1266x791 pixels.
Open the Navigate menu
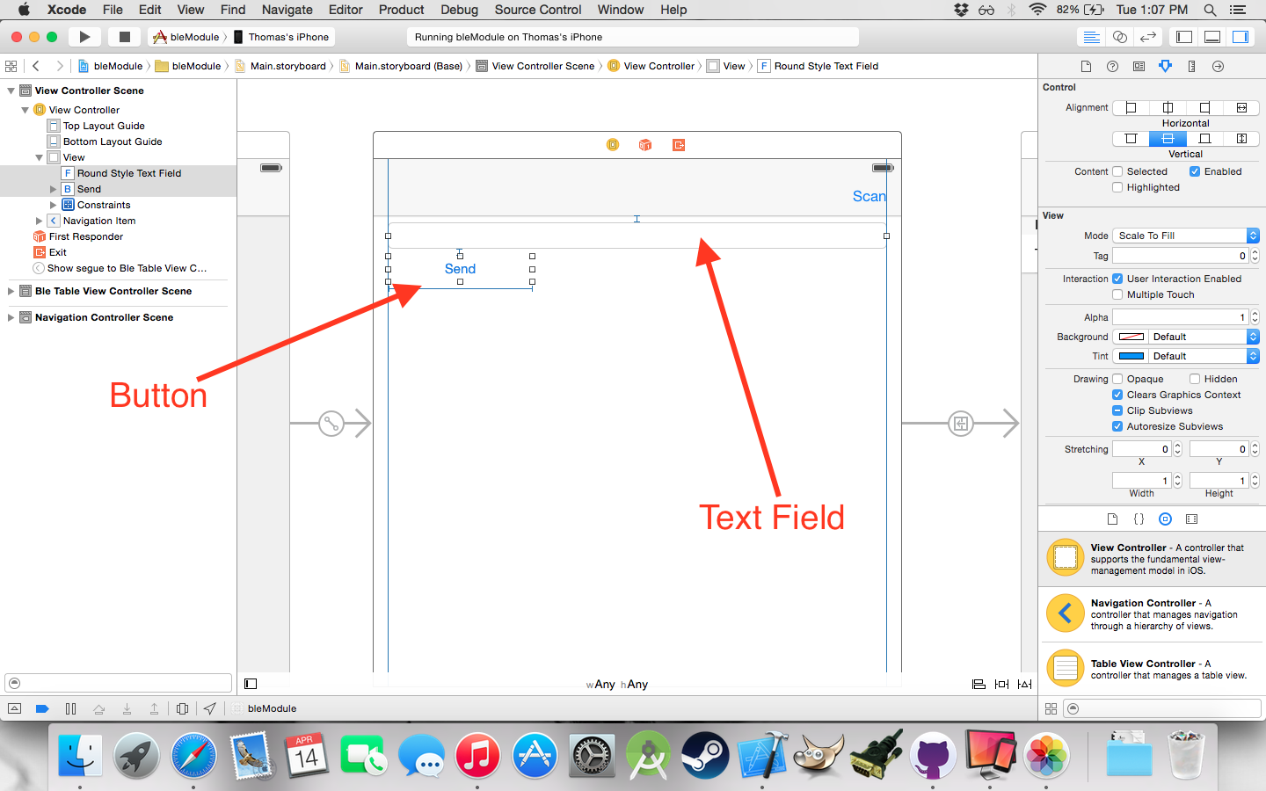[287, 10]
